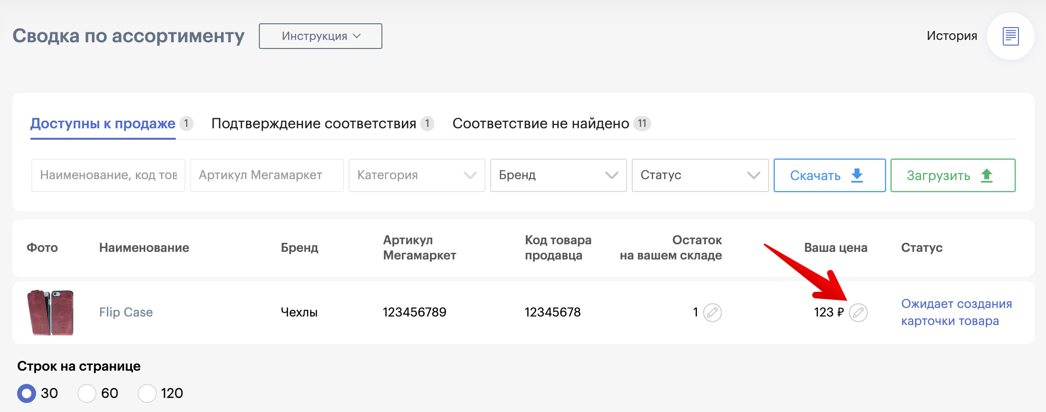Switch to Подтверждение соответствия tab
1046x412 pixels.
[x=314, y=124]
